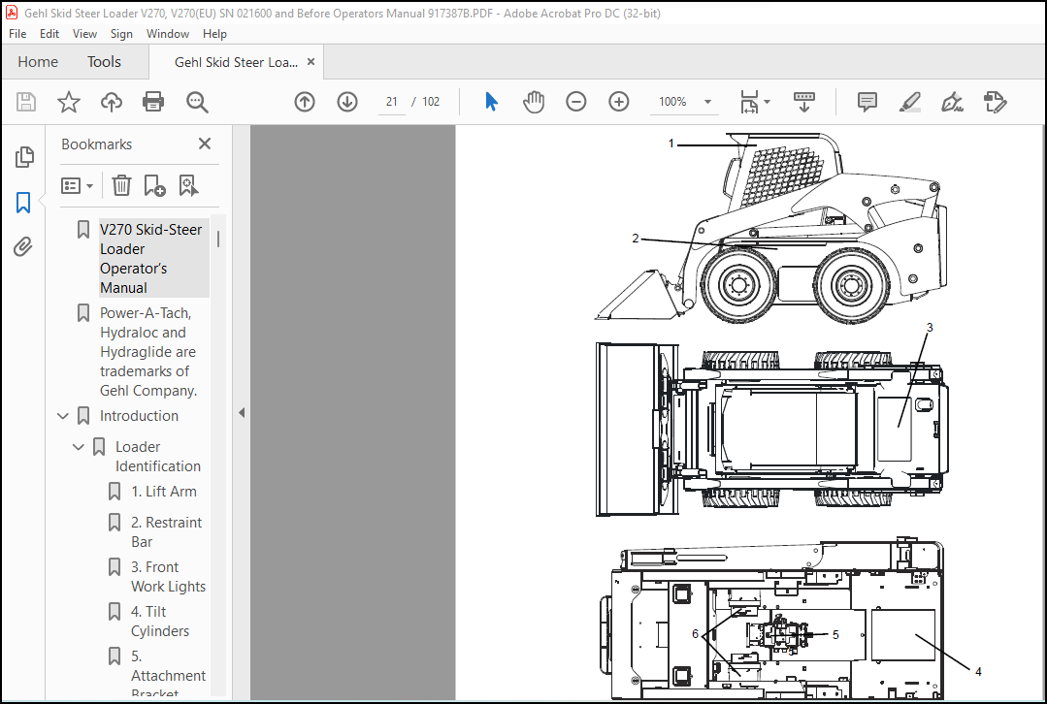Viewport: 1047px width, 704px height.
Task: Print the document
Action: click(x=153, y=102)
